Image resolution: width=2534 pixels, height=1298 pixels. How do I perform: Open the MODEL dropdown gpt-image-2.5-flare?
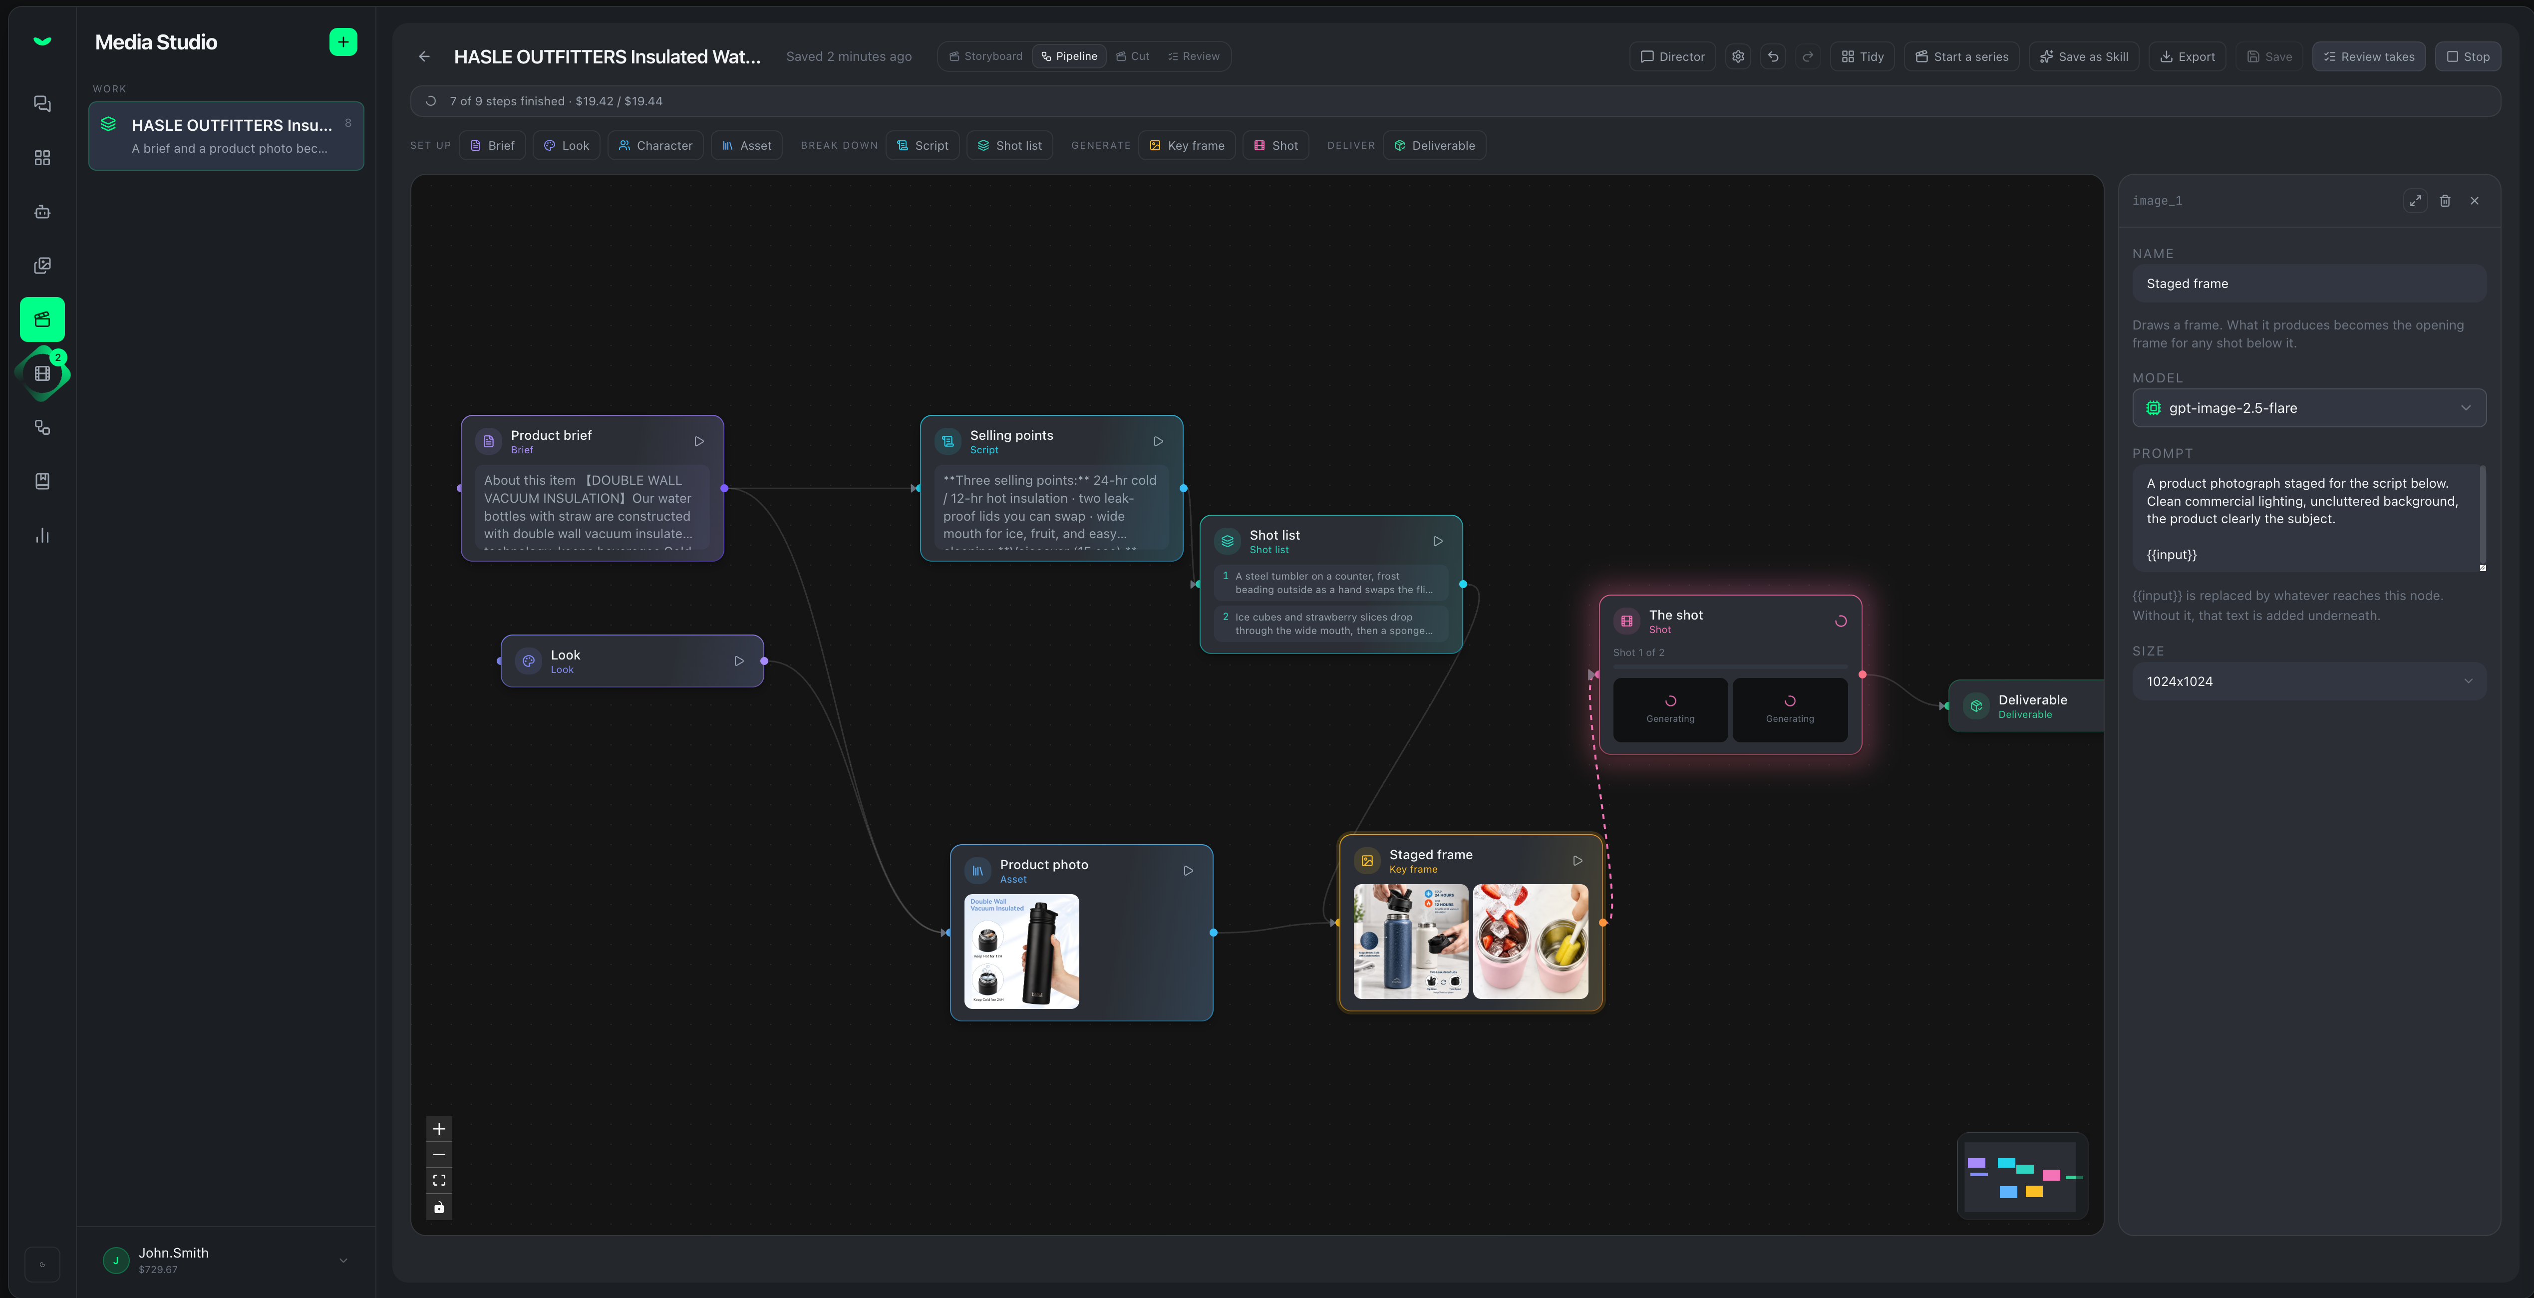(x=2309, y=408)
